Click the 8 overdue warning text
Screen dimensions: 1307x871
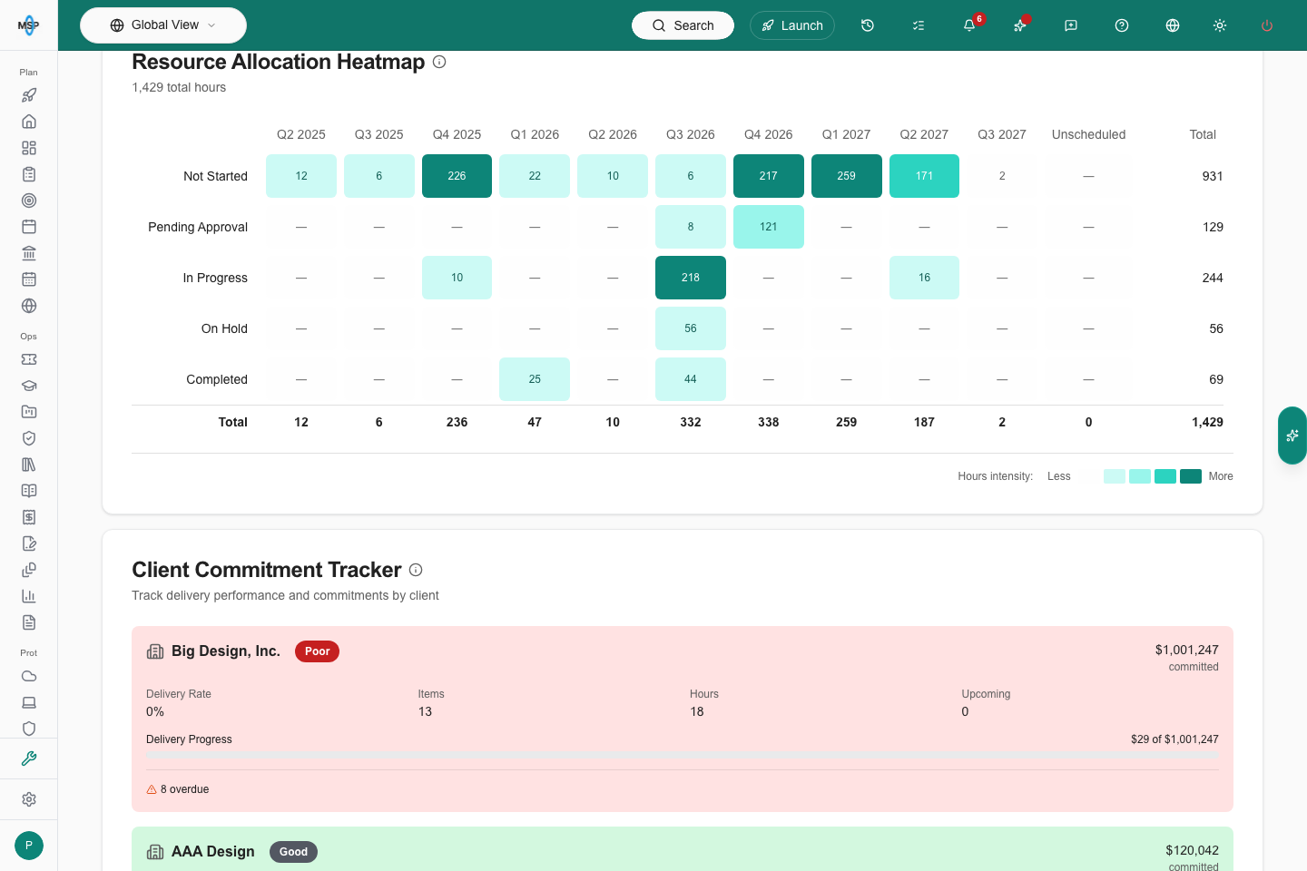point(184,789)
